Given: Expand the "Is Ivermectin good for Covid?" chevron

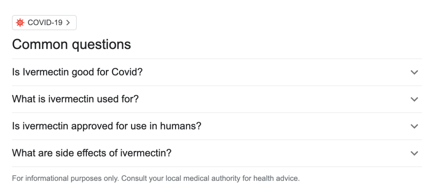Looking at the screenshot, I should click(x=414, y=73).
